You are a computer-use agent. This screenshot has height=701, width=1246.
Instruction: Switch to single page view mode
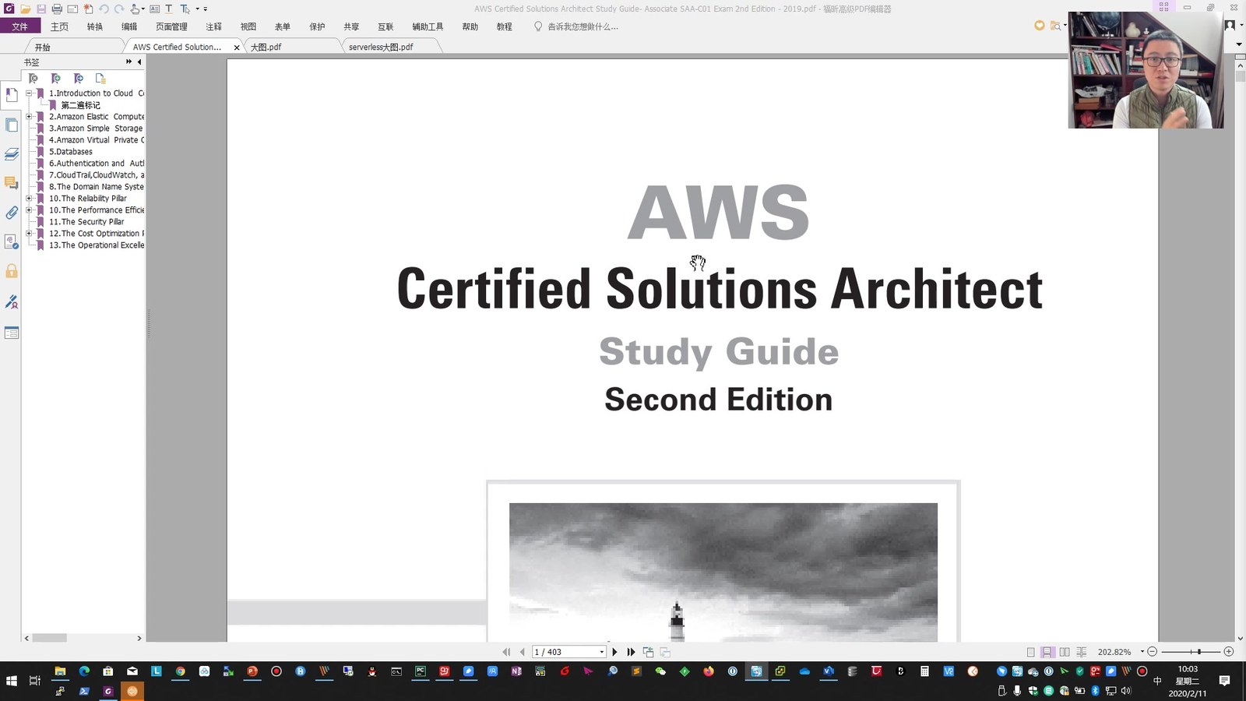point(1031,652)
